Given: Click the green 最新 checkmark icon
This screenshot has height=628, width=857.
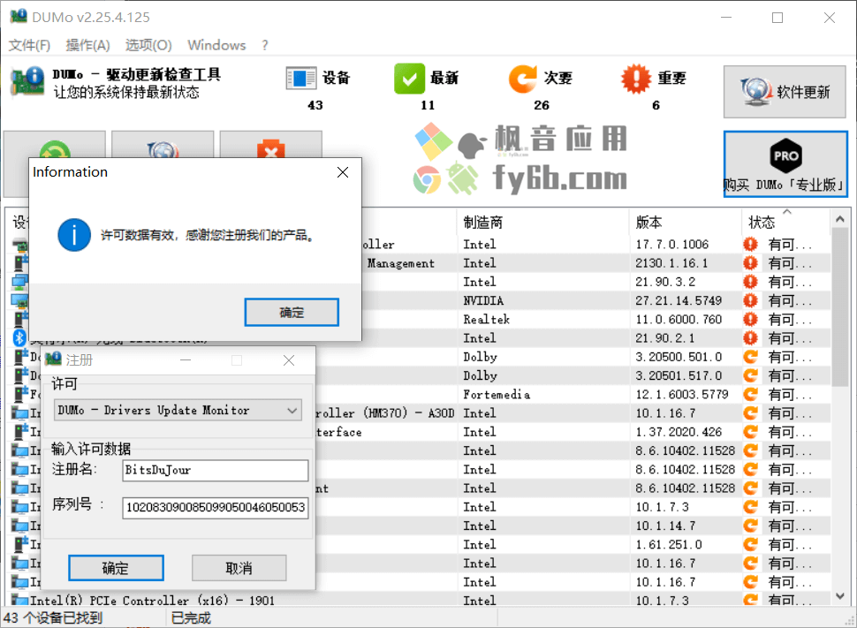Looking at the screenshot, I should [409, 78].
